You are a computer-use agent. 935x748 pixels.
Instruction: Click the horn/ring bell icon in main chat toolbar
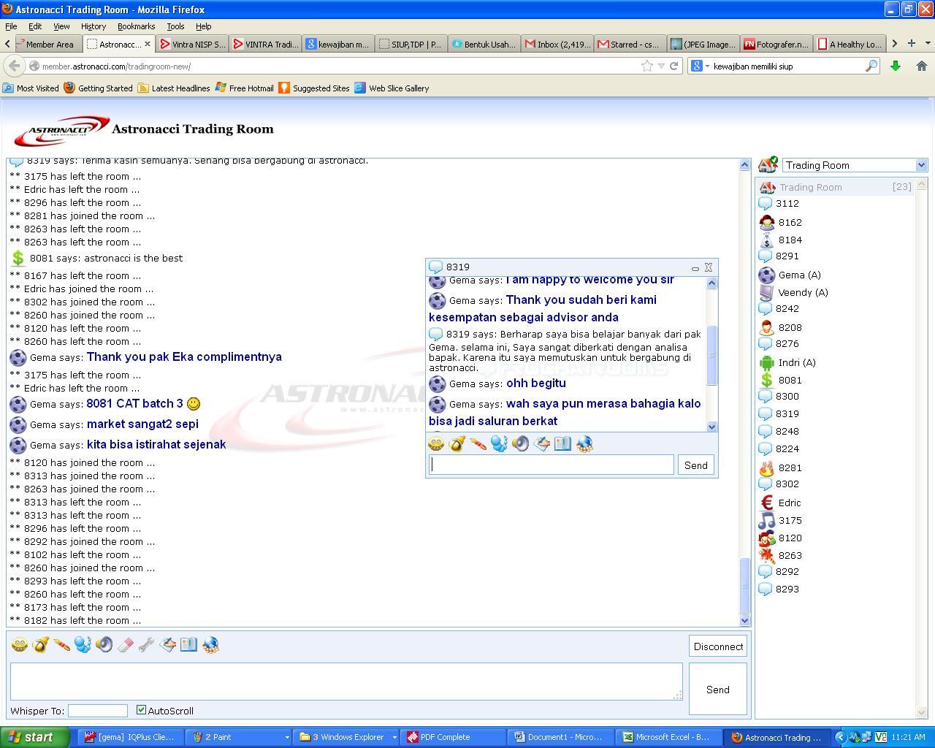pyautogui.click(x=41, y=645)
